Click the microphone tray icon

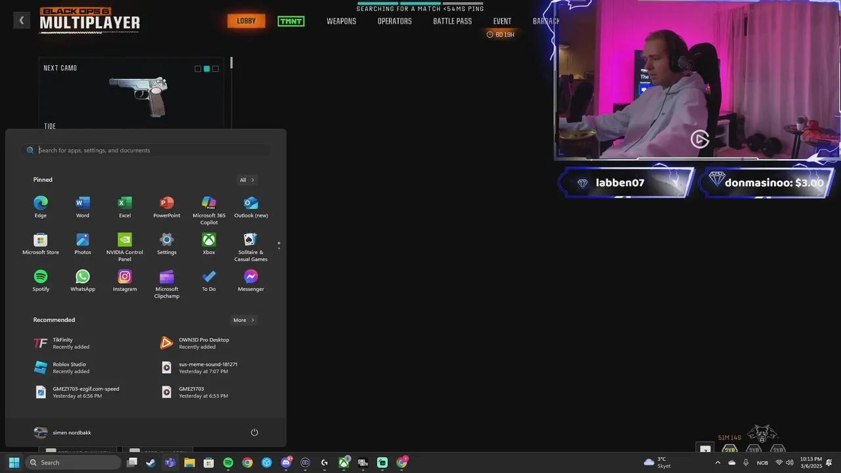tap(746, 462)
